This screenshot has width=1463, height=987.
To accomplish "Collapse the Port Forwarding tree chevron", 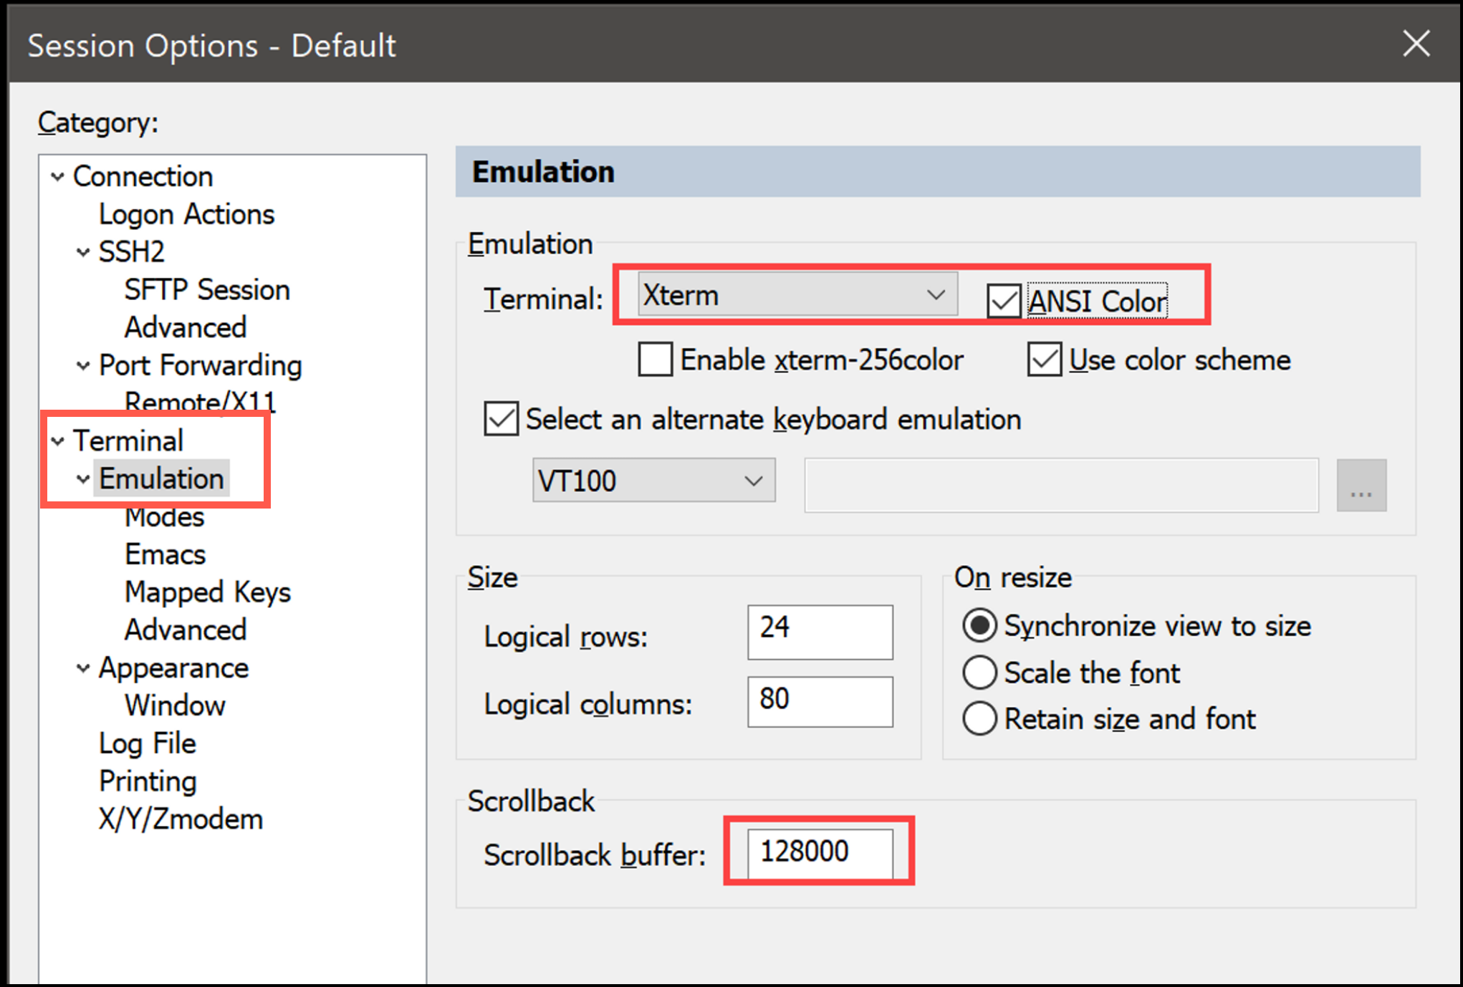I will tap(83, 366).
